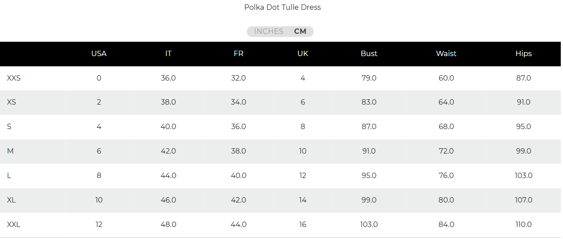
Task: Click the M waist value 72.0
Action: point(446,151)
